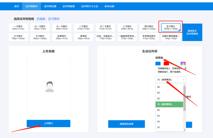Image resolution: width=213 pixels, height=138 pixels.
Task: Select compression level 30
Action: click(x=169, y=127)
